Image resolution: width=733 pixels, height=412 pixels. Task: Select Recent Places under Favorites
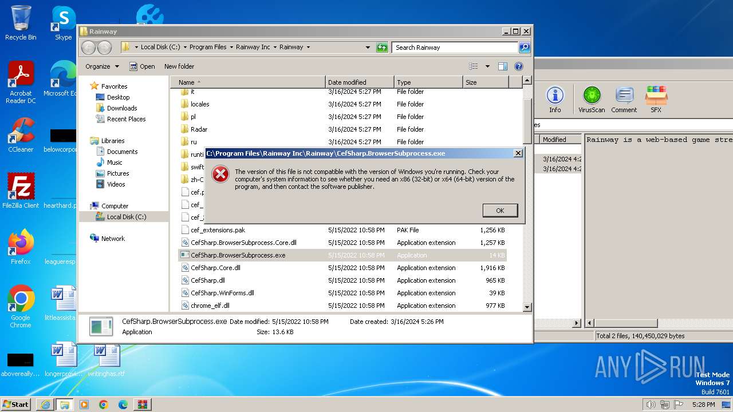(x=126, y=119)
